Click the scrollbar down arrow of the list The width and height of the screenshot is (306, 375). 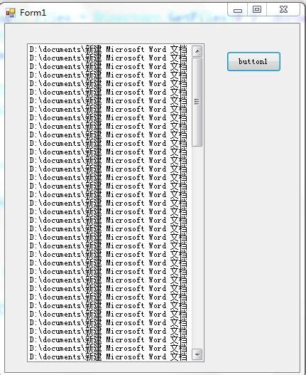click(x=197, y=354)
